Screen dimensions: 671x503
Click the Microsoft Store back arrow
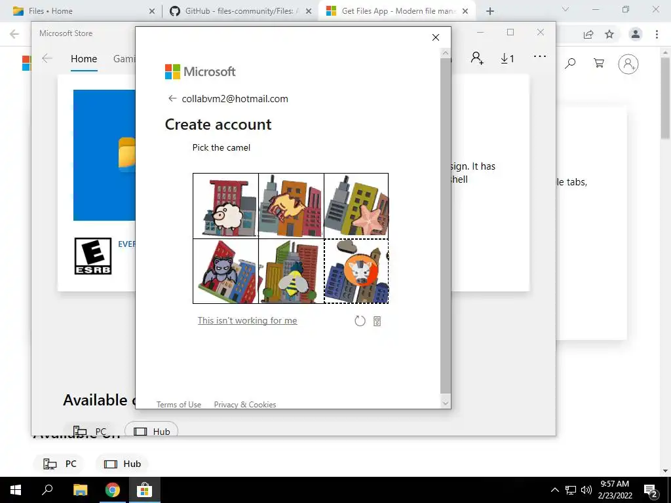pos(47,58)
